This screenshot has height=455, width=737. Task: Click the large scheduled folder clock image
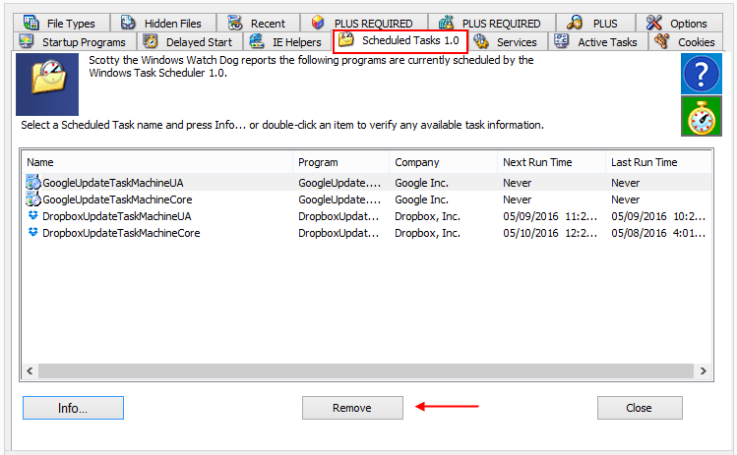click(x=47, y=85)
